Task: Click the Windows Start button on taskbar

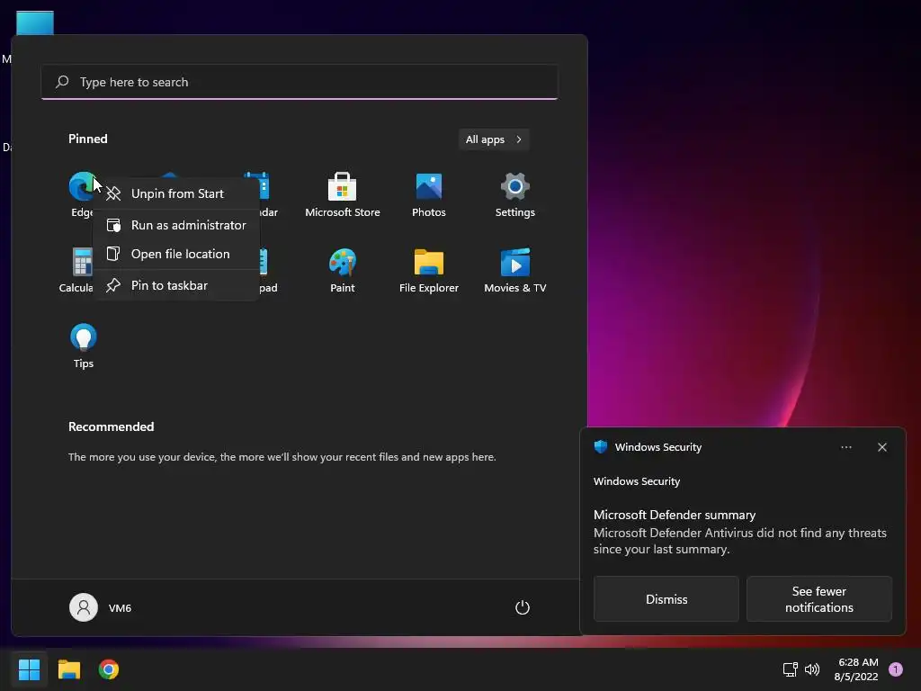Action: point(29,669)
